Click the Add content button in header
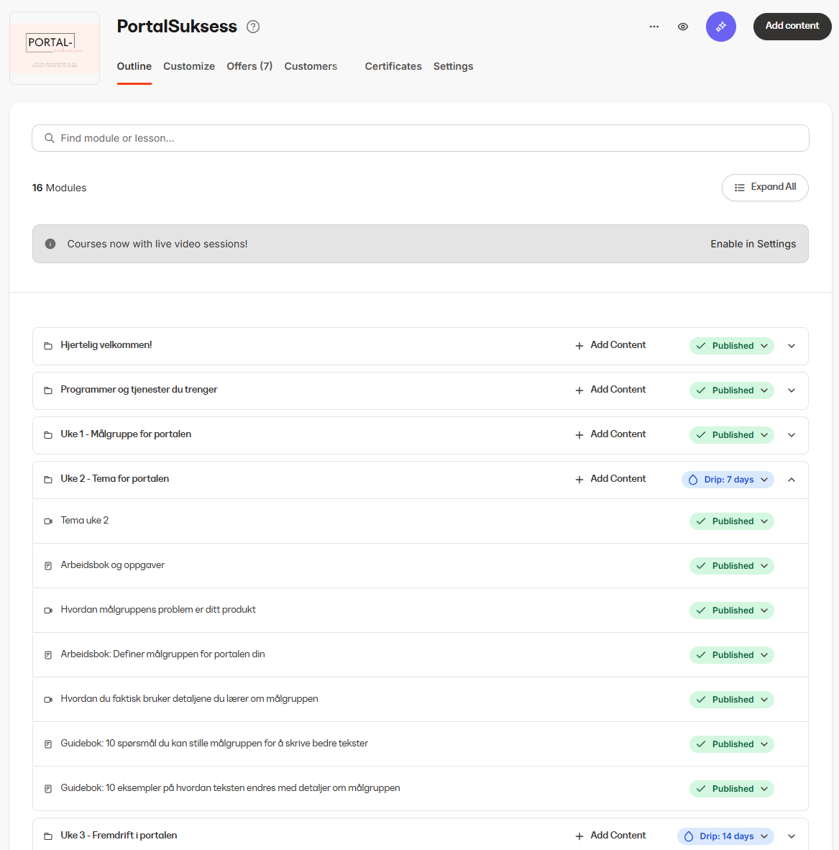The height and width of the screenshot is (850, 839). point(792,26)
